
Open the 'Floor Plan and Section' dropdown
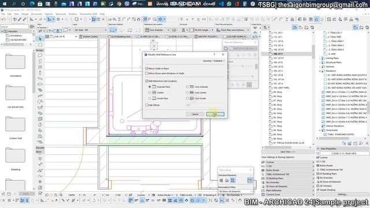pyautogui.click(x=232, y=30)
